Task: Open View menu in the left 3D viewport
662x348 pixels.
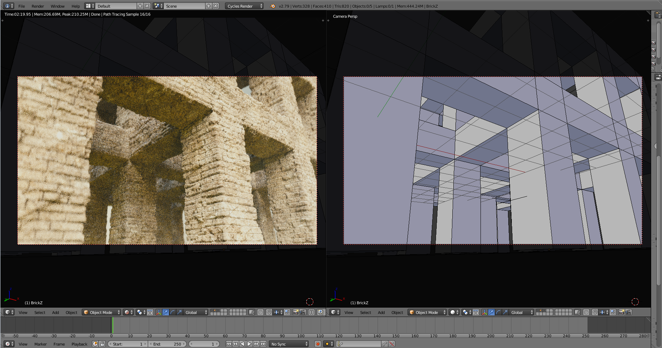Action: (23, 313)
